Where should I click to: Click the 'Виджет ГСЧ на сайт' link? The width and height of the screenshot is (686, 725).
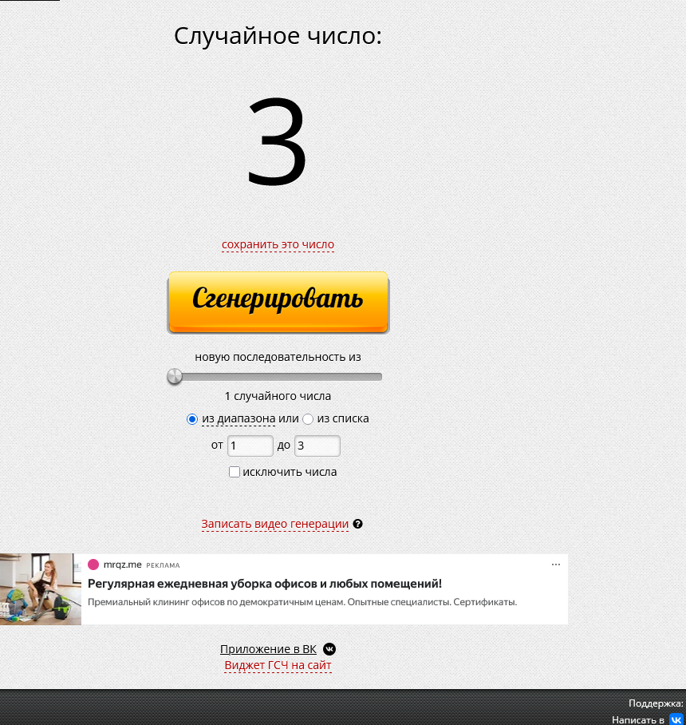[278, 665]
